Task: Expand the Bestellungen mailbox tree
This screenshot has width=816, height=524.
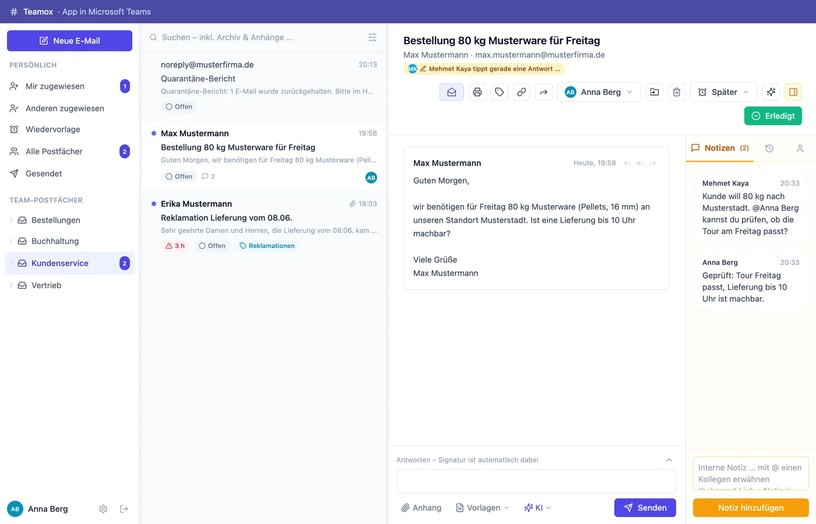Action: point(11,220)
